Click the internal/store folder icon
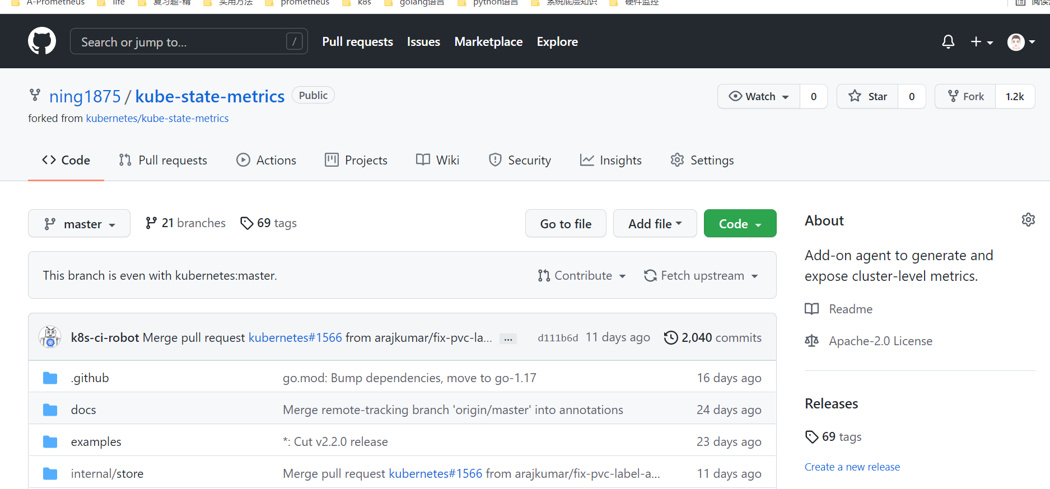Viewport: 1050px width, 489px height. click(50, 474)
